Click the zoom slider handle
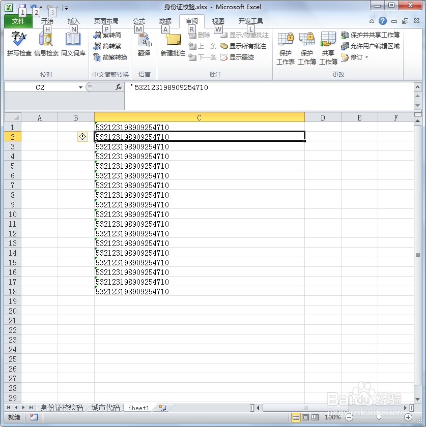The width and height of the screenshot is (426, 427). coord(379,417)
